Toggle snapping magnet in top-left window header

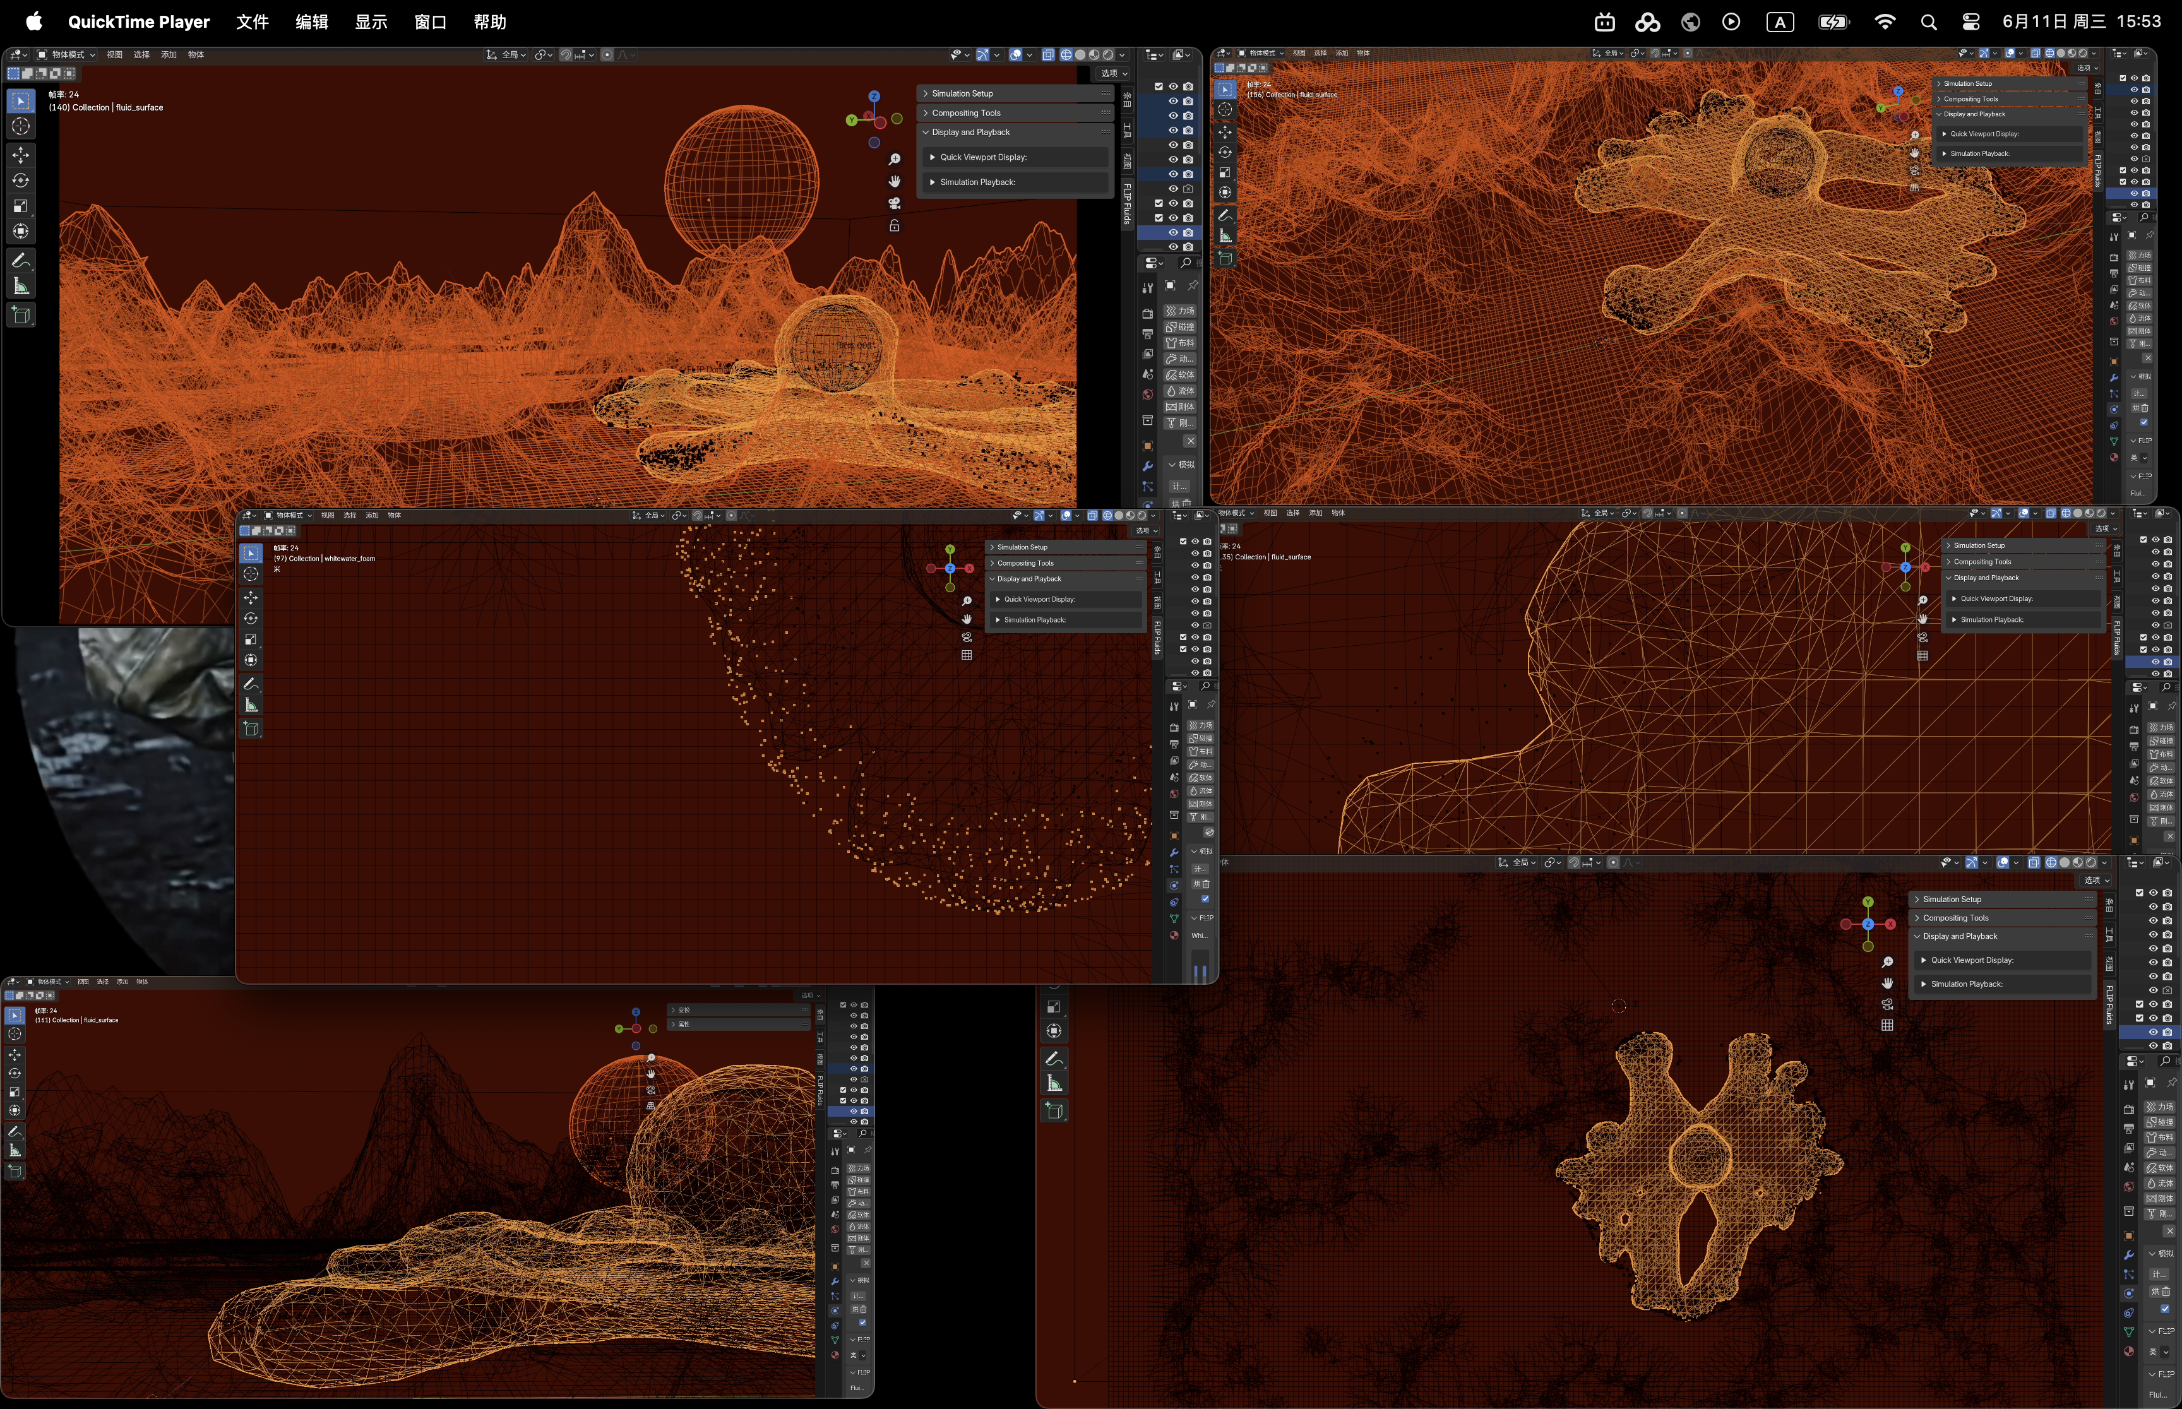coord(566,55)
